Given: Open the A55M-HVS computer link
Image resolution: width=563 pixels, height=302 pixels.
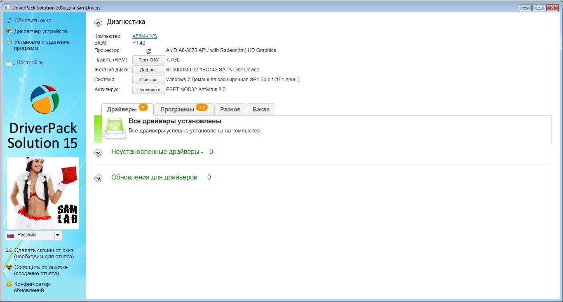Looking at the screenshot, I should click(x=145, y=36).
